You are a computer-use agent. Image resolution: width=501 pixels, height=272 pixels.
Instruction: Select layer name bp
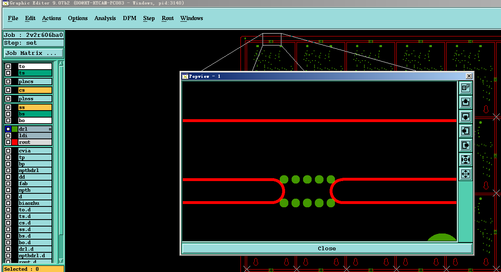[35, 164]
